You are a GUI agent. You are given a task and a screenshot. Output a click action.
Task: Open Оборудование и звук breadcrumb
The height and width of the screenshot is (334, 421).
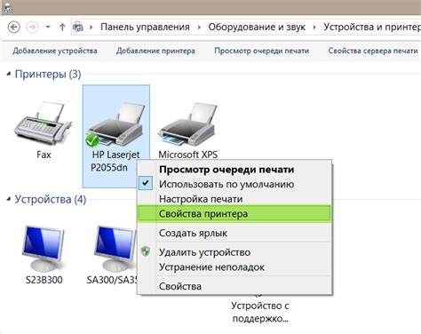(257, 27)
